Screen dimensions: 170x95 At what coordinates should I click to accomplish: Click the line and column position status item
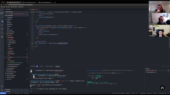coord(118,93)
